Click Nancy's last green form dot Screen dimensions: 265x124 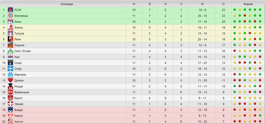point(260,115)
